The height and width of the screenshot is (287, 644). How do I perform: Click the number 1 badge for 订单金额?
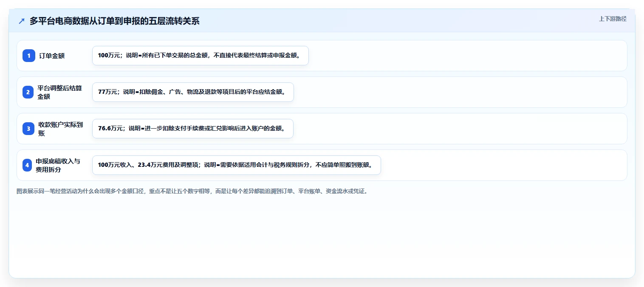point(29,56)
